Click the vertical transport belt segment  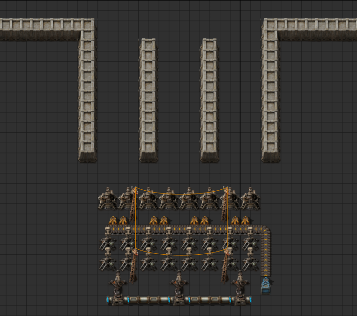(266, 256)
